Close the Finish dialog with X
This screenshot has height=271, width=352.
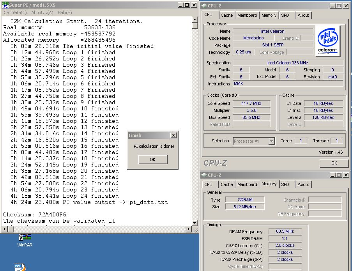pos(173,135)
